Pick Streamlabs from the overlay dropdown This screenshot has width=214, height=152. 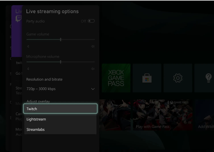point(60,129)
